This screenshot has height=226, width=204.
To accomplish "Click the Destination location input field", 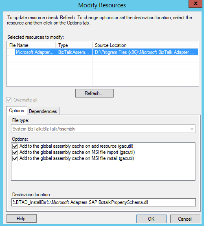I will click(x=103, y=202).
